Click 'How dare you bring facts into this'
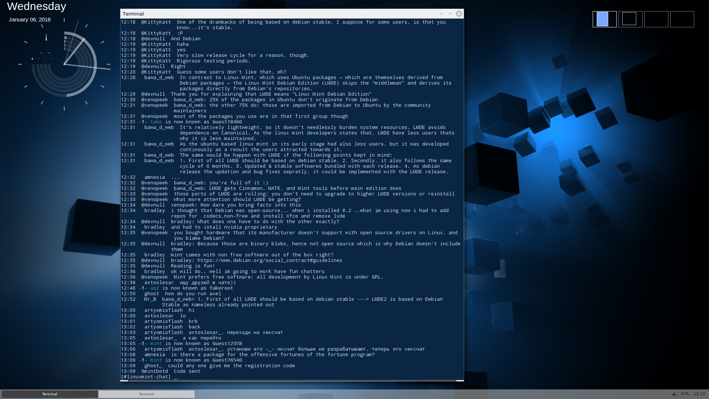The width and height of the screenshot is (709, 399). click(251, 205)
